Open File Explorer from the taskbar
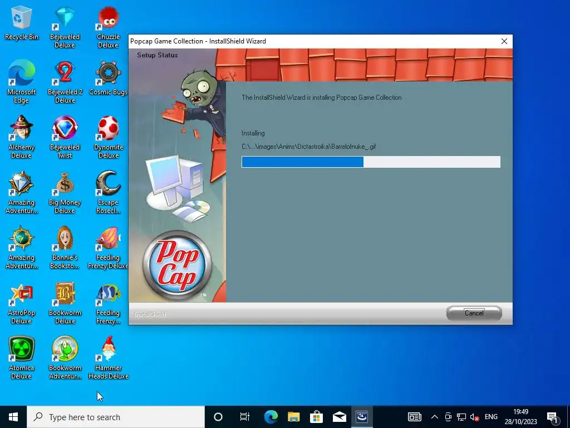The width and height of the screenshot is (570, 428). [x=294, y=417]
